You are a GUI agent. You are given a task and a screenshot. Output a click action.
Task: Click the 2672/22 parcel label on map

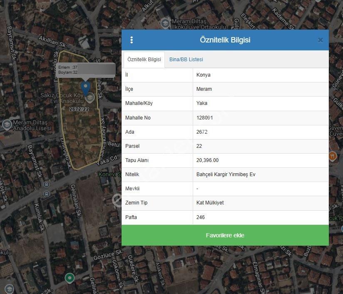79,109
